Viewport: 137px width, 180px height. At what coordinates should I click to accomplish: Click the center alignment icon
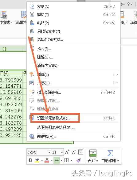coord(57,160)
